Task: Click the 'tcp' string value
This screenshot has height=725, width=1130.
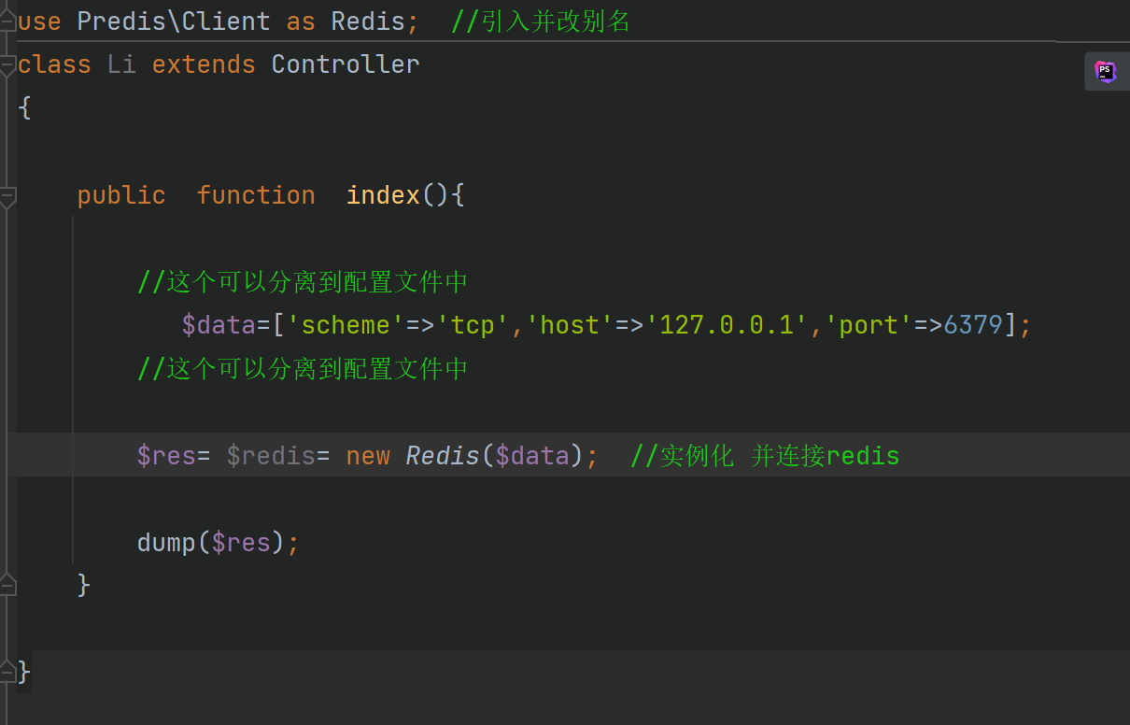Action: 473,325
